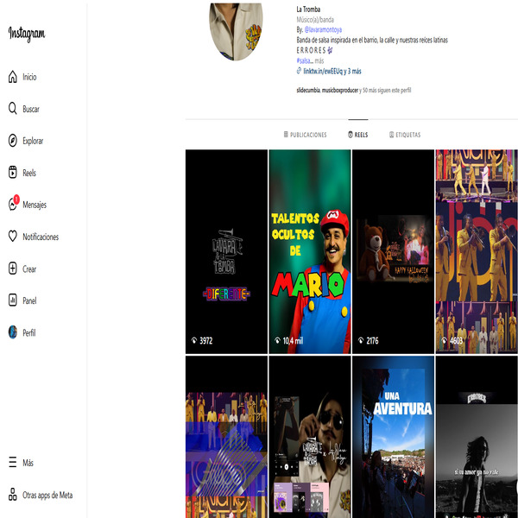
Task: Click the Publicaciones grid icon
Action: pyautogui.click(x=286, y=135)
